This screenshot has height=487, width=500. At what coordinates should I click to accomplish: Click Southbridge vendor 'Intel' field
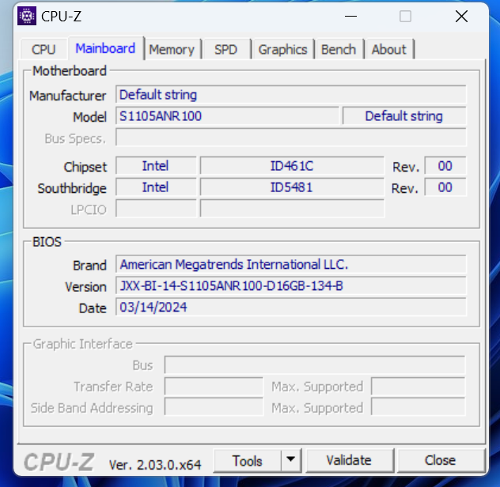[156, 187]
